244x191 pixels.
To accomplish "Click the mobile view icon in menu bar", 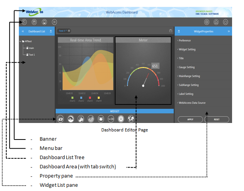I will (44, 22).
